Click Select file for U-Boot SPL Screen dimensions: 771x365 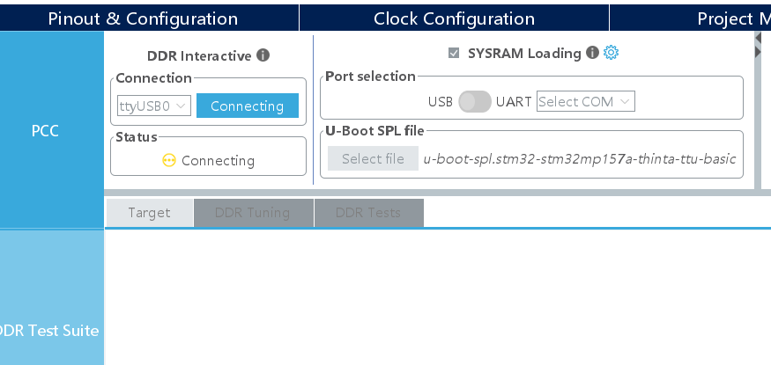pyautogui.click(x=374, y=158)
